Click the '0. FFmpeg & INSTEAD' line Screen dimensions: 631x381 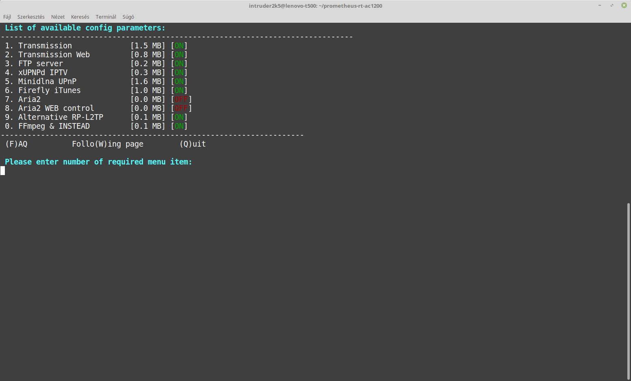coord(96,126)
